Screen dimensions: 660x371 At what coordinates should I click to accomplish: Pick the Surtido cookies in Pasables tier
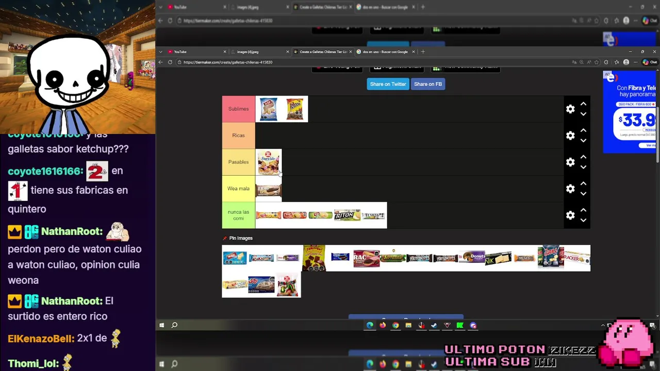(269, 162)
